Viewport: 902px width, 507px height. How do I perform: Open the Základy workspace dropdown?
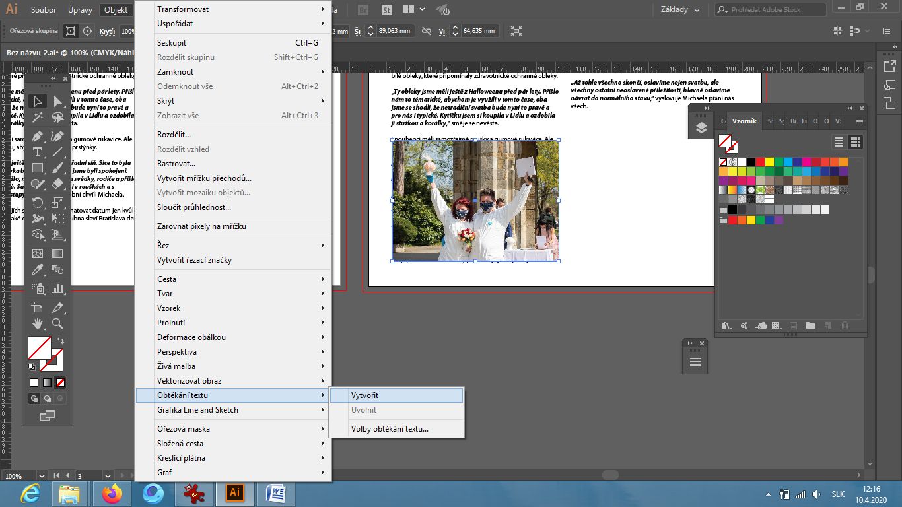click(x=679, y=9)
